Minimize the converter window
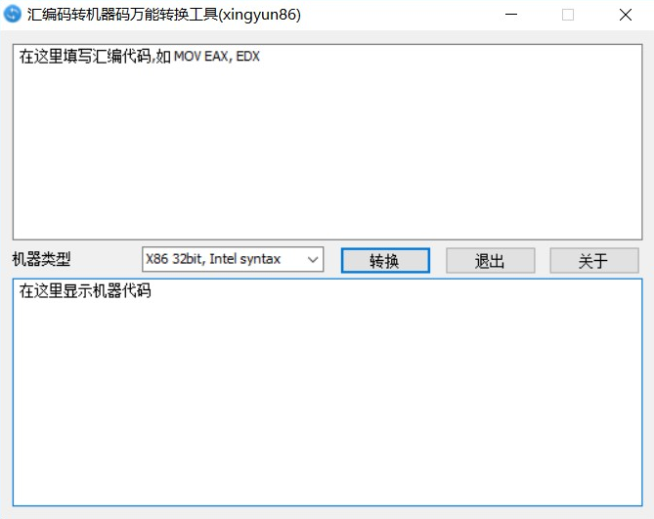 pos(511,15)
